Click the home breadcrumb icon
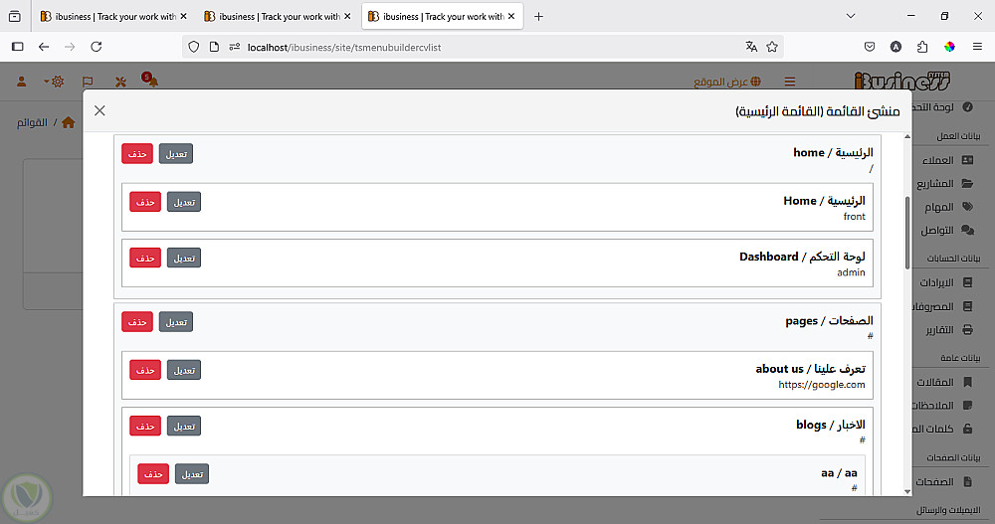 pos(69,123)
